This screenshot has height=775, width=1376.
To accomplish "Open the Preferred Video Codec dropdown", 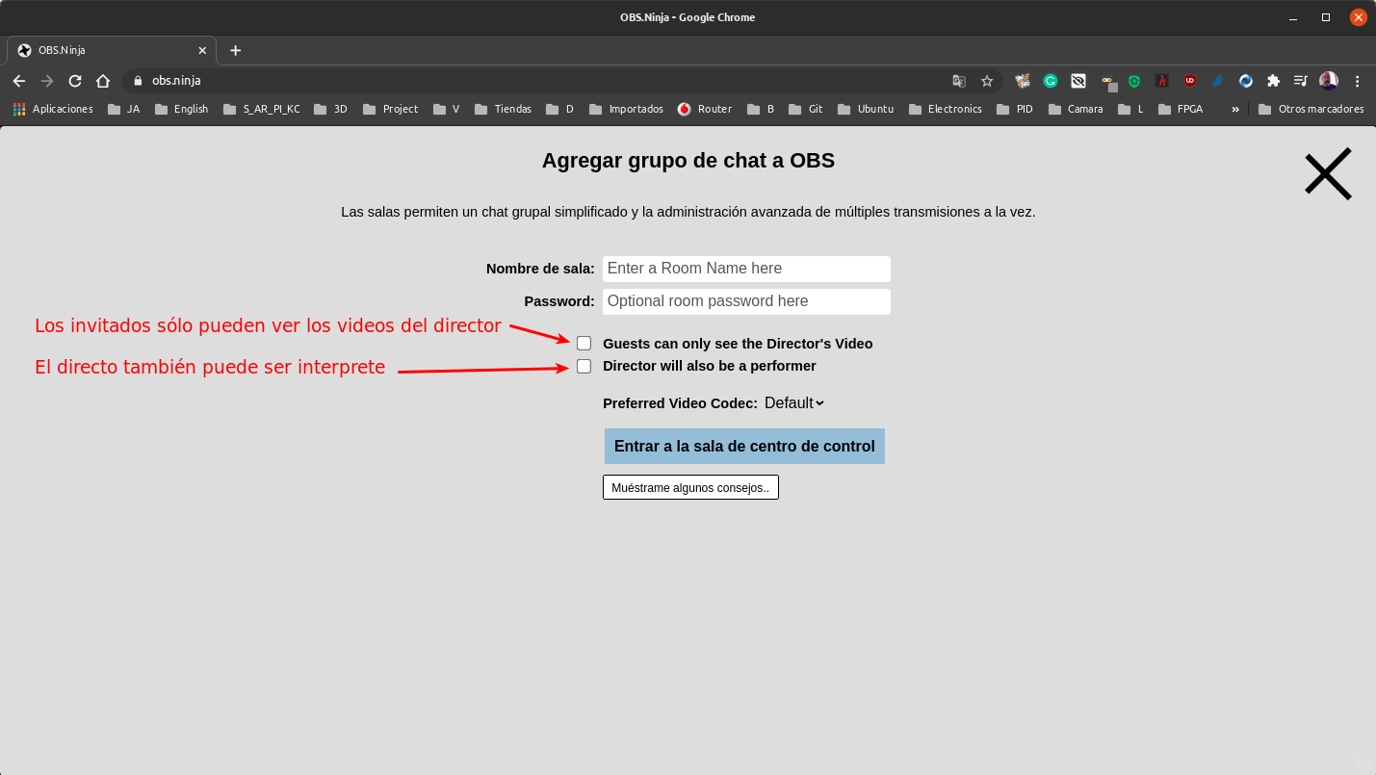I will (793, 402).
